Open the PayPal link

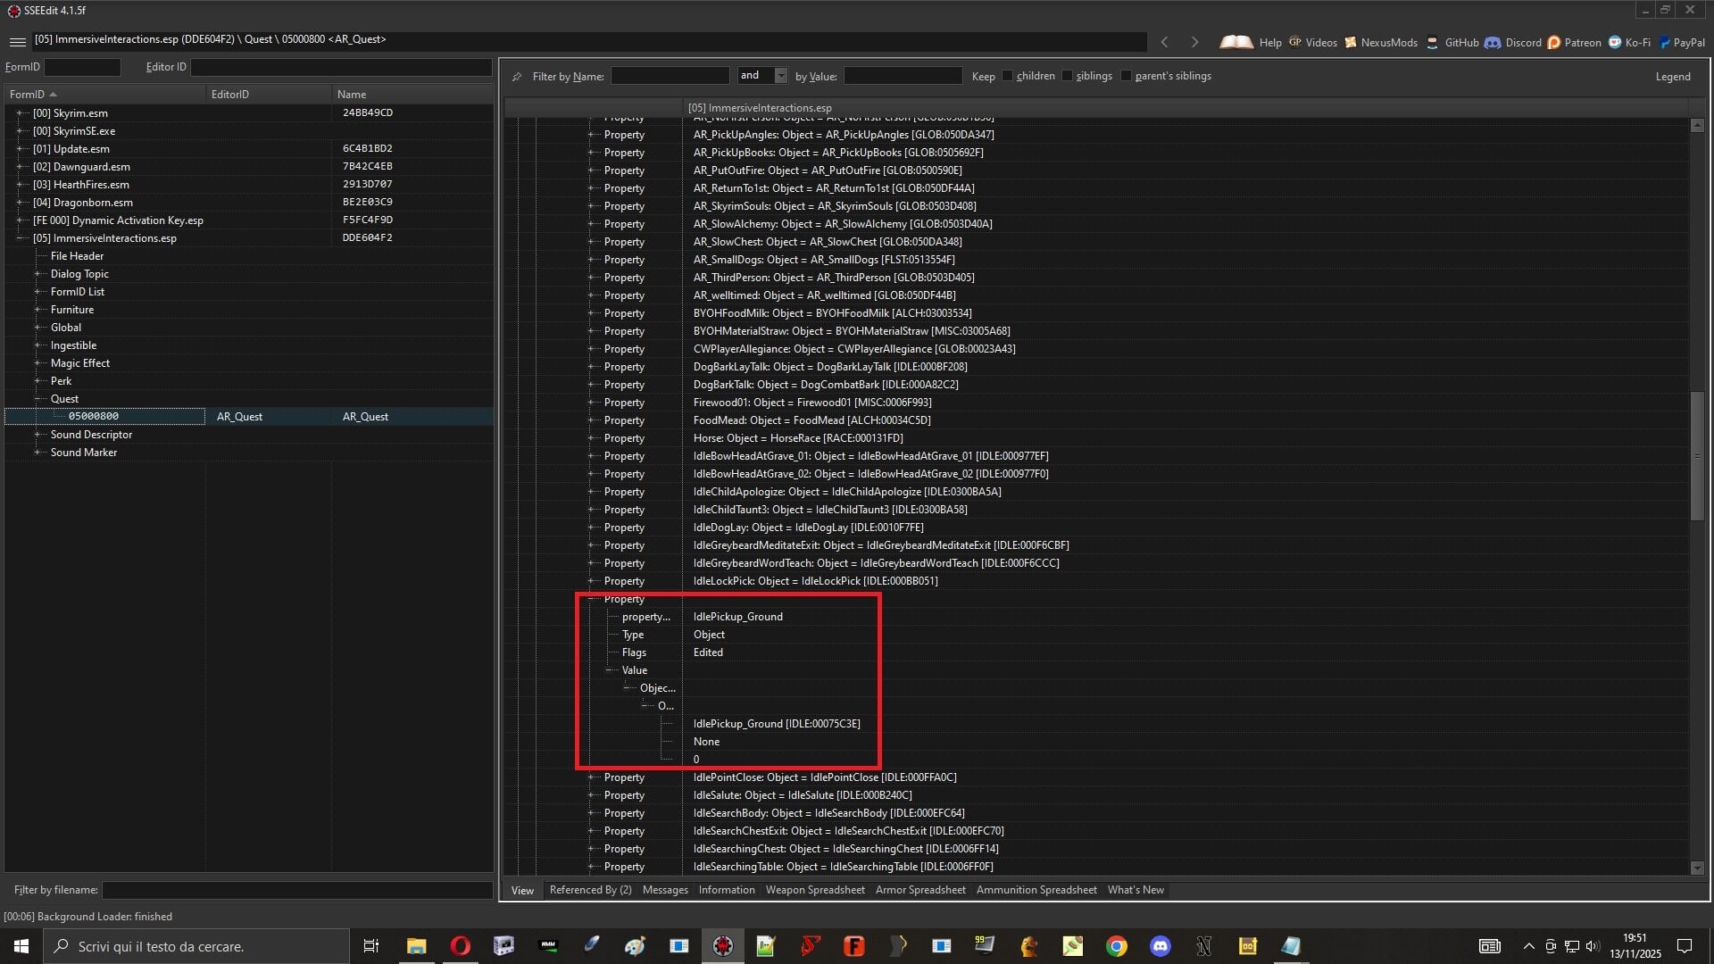click(x=1682, y=42)
